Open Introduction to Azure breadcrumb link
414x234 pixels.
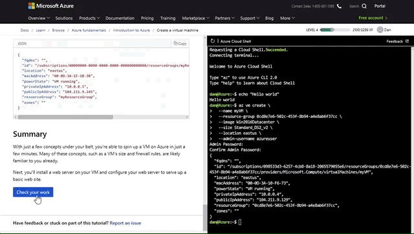(131, 30)
